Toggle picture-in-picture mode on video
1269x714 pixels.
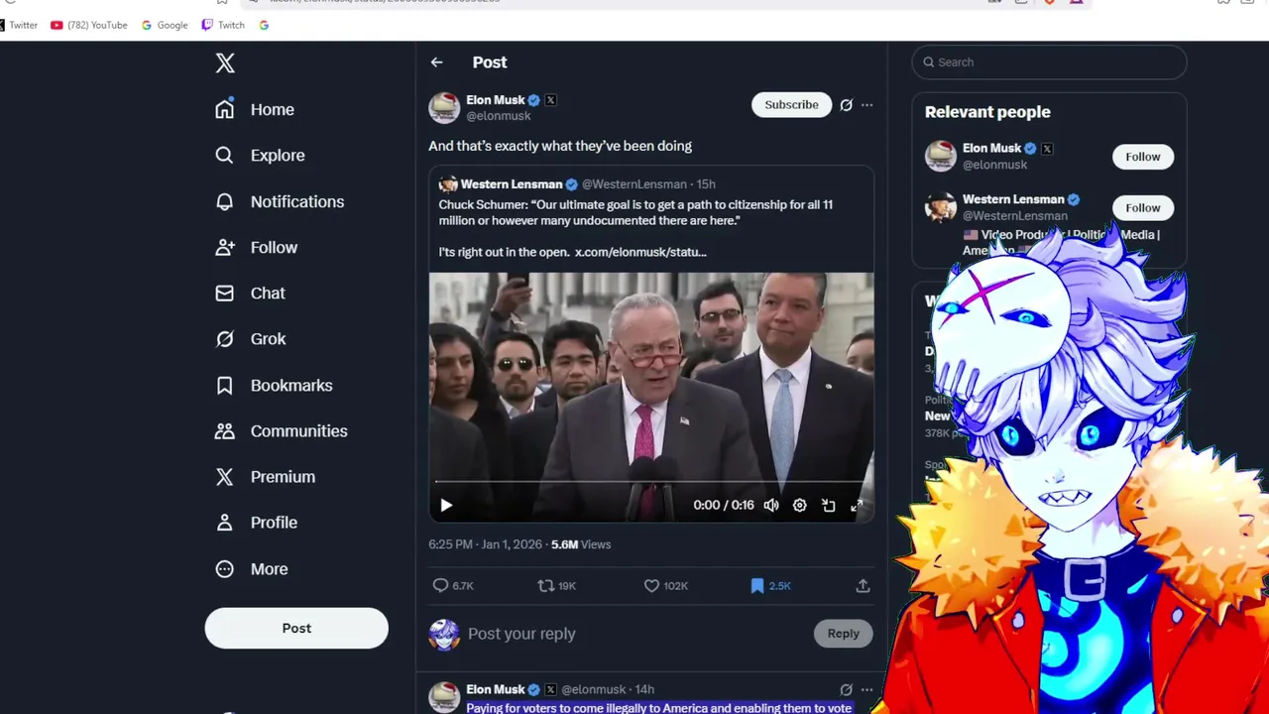click(x=829, y=506)
